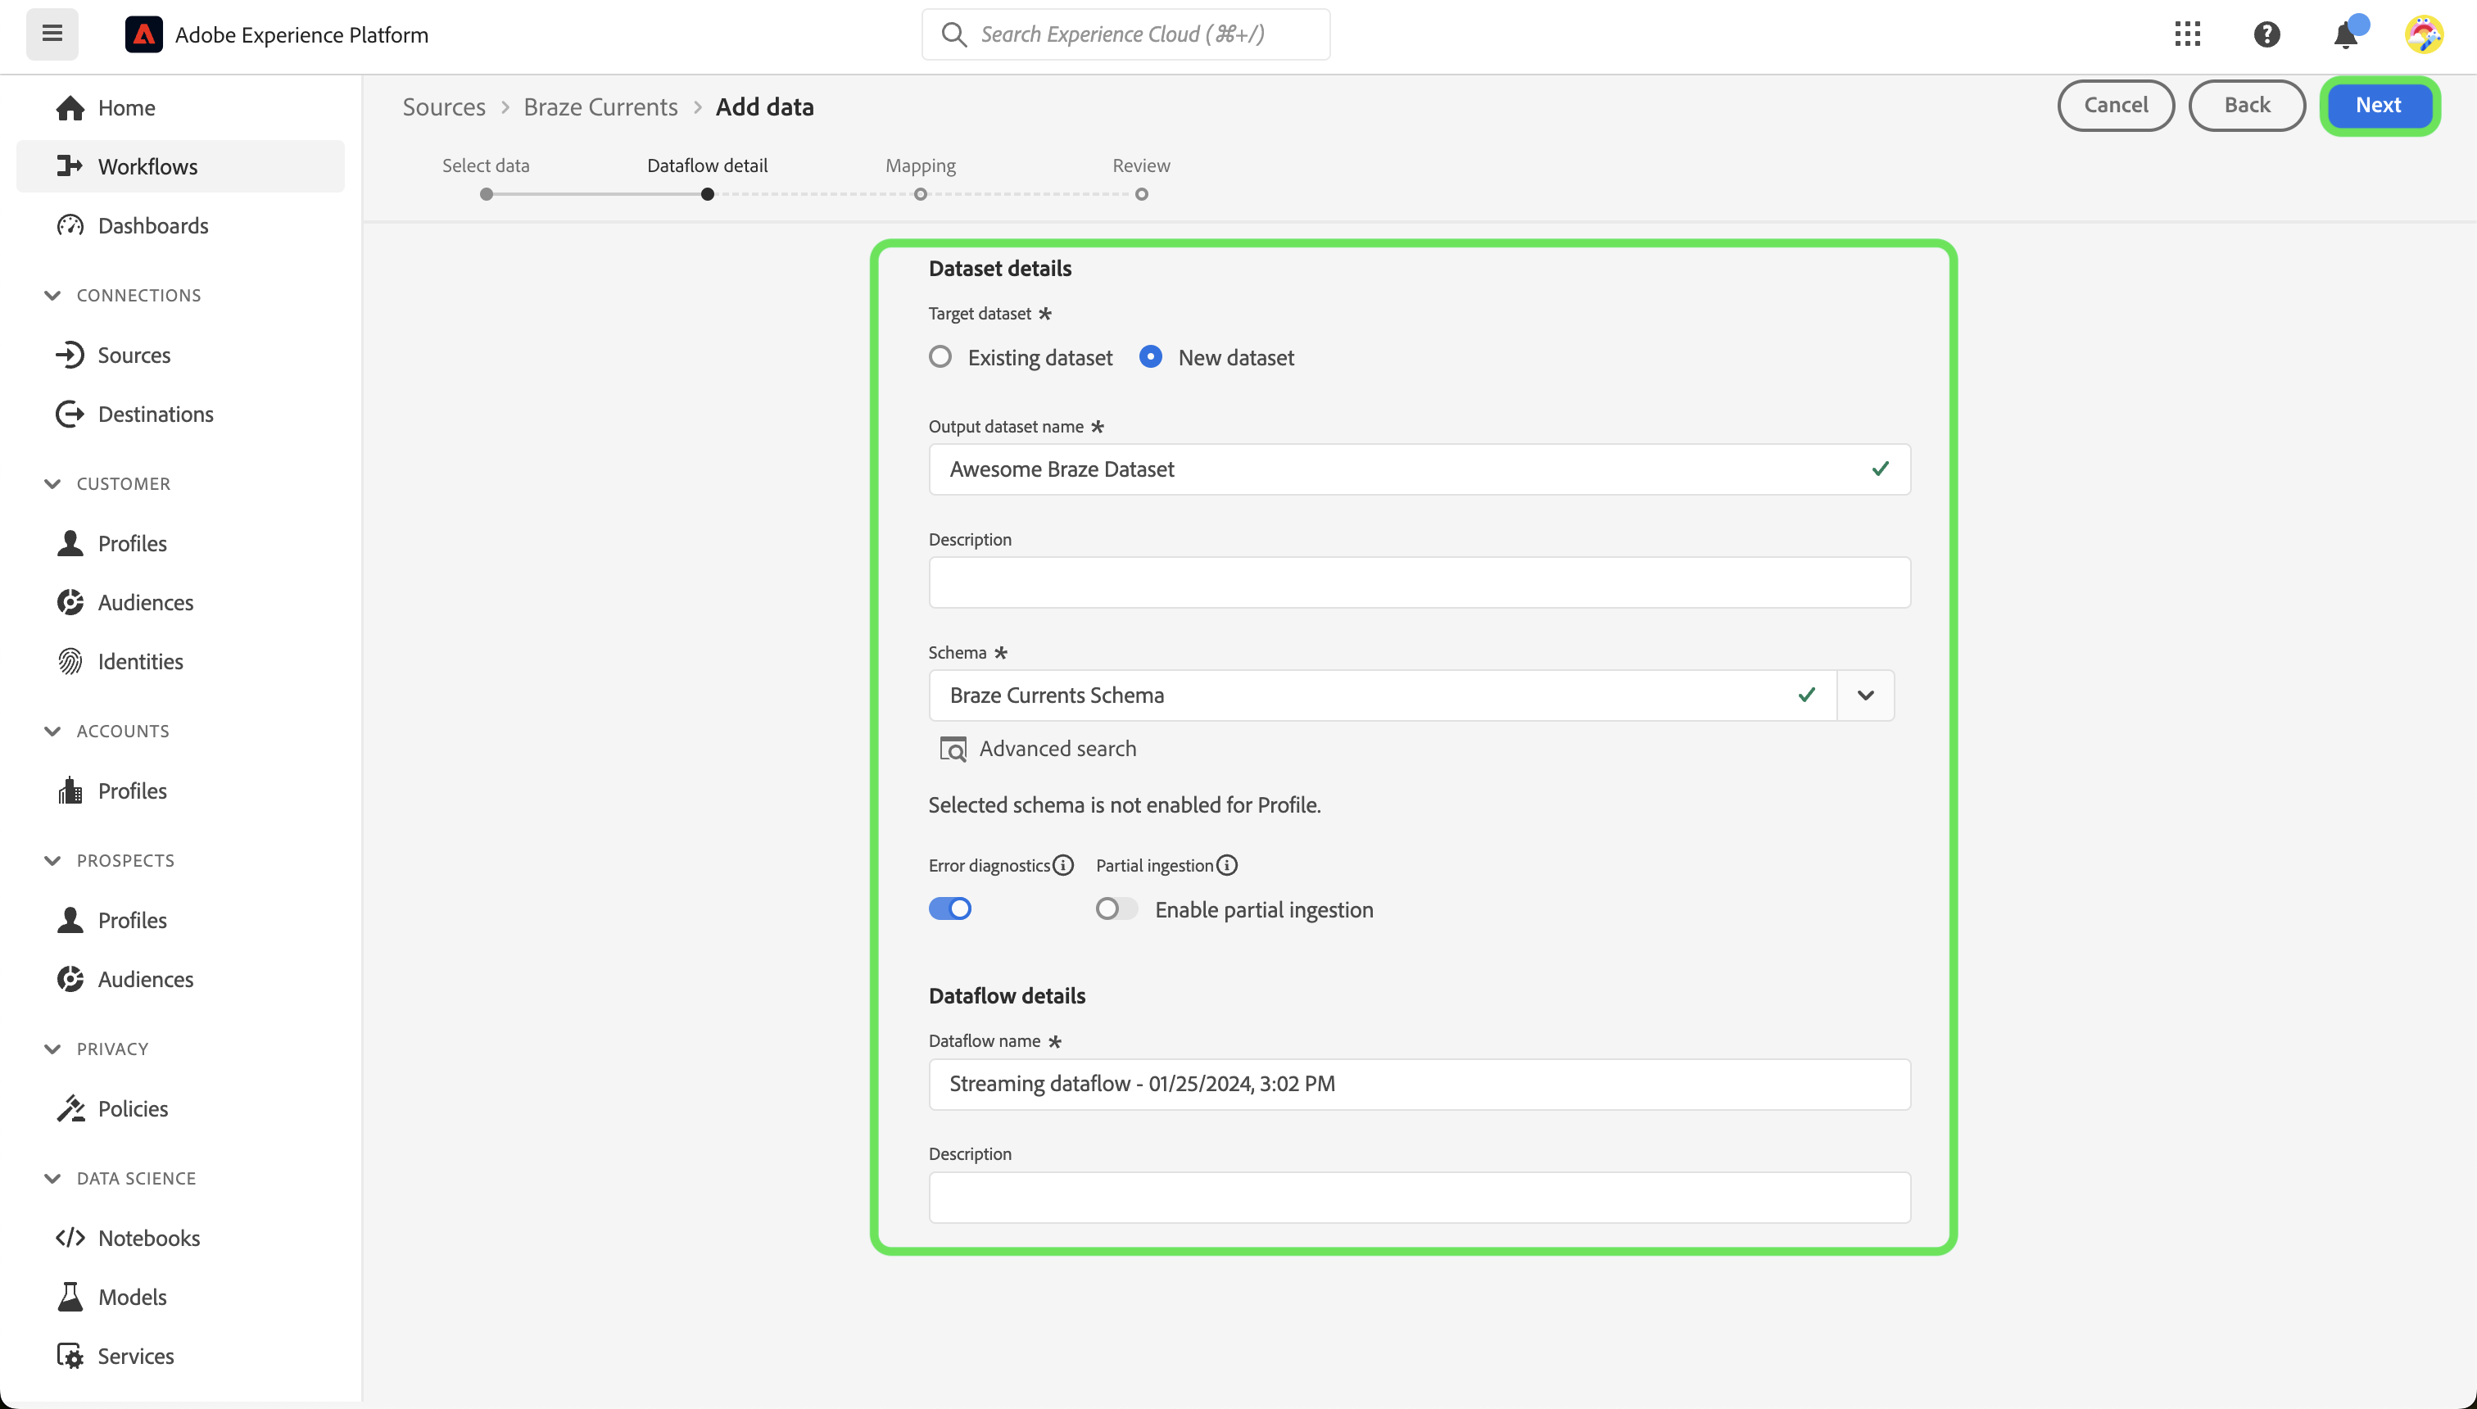2477x1409 pixels.
Task: Click the help question mark icon
Action: point(2266,35)
